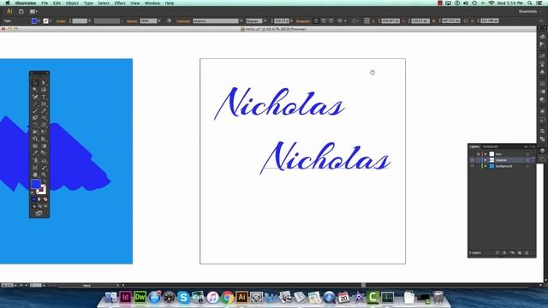Select the Lasso tool
This screenshot has width=548, height=308.
point(44,90)
